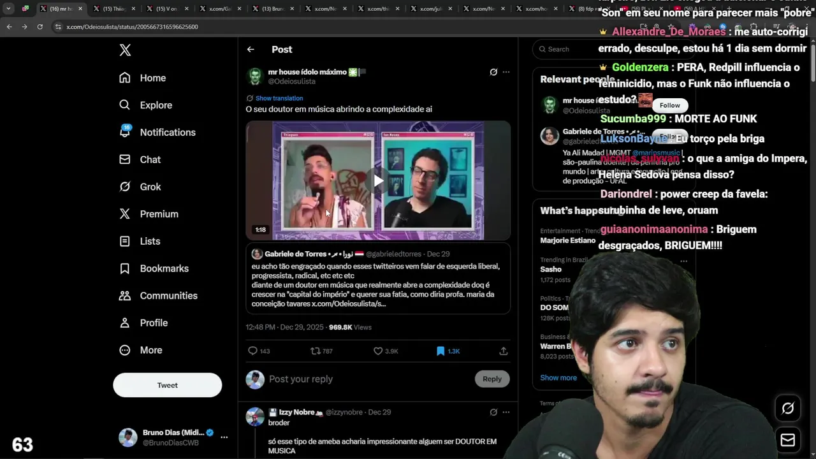Open the Sasho trending topic
This screenshot has height=459, width=816.
pyautogui.click(x=551, y=270)
